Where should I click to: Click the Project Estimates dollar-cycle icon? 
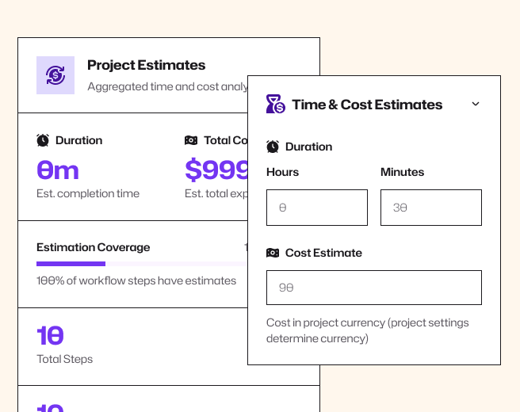point(55,75)
